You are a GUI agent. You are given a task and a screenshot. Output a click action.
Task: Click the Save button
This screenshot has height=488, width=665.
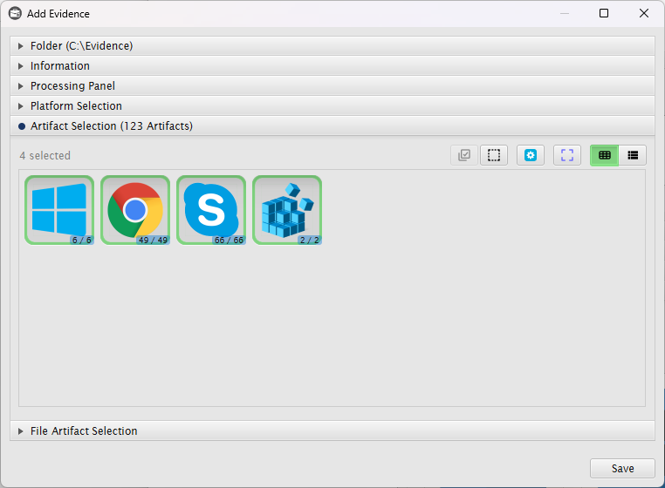tap(622, 469)
